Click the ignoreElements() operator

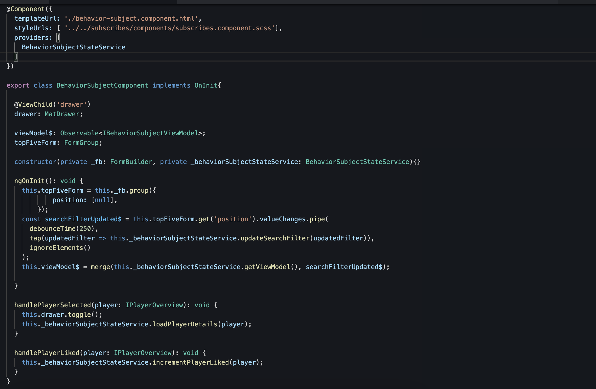(x=60, y=248)
